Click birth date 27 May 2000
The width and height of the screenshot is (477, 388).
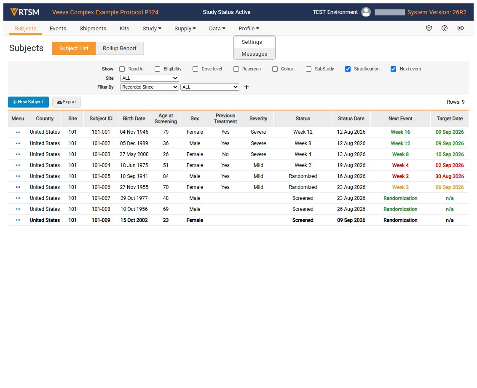(x=134, y=154)
